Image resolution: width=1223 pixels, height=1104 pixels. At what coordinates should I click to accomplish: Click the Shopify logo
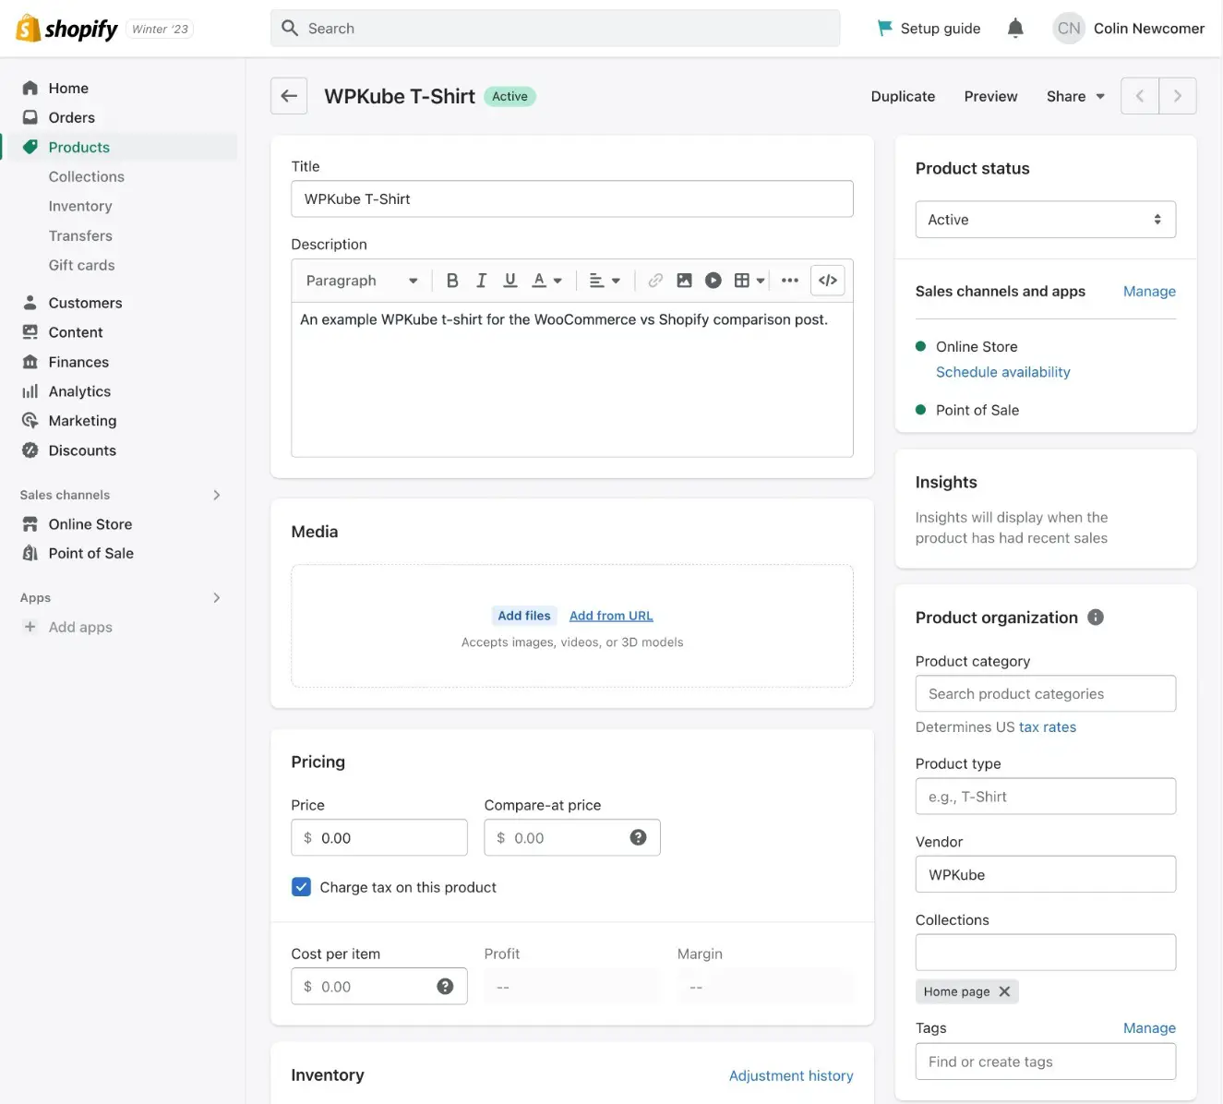[x=67, y=29]
